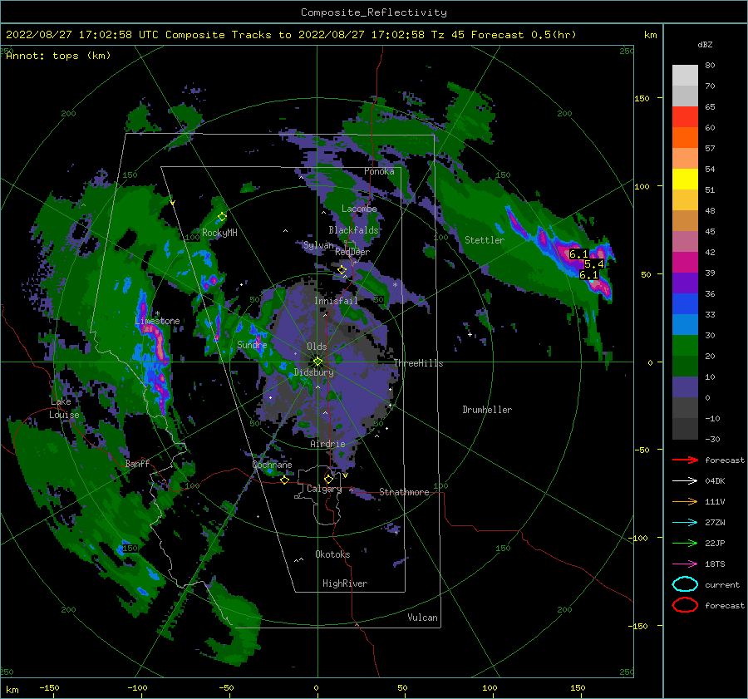Click the RockyMH map label
This screenshot has height=699, width=748.
click(219, 233)
